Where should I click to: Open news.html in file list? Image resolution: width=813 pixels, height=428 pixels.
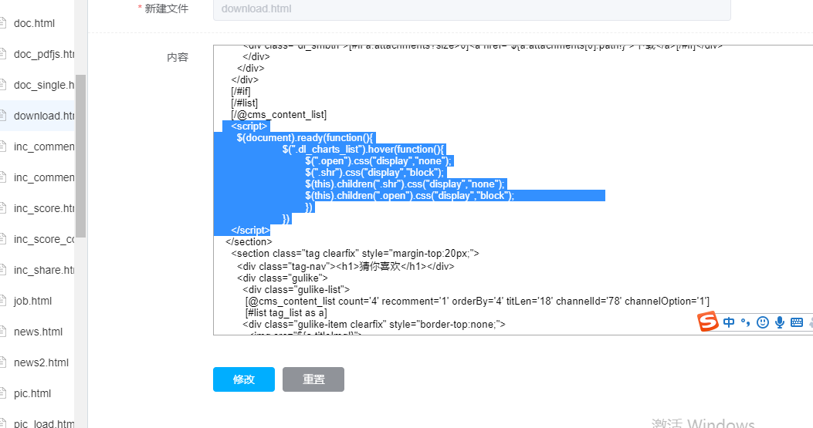coord(38,332)
